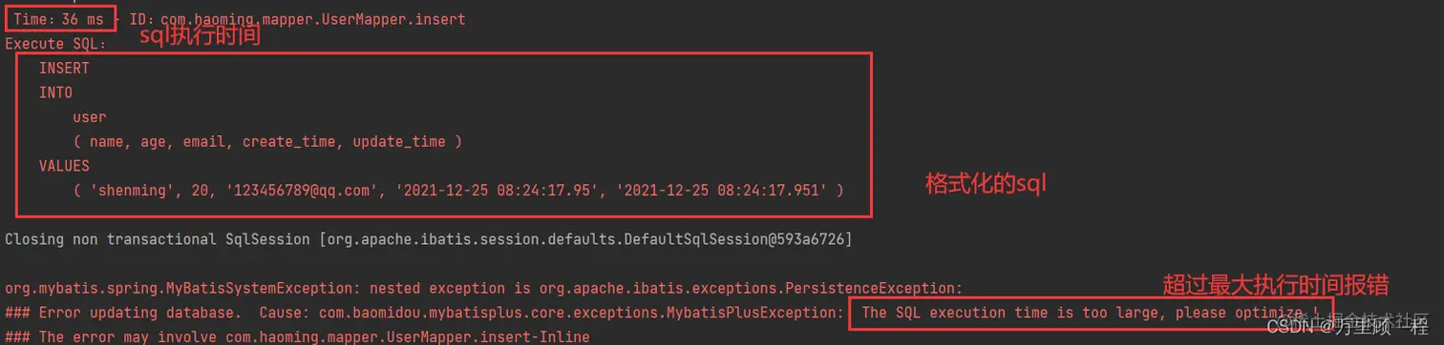Screen dimensions: 1444x345
Task: Click the red '格式化的sql' annotation
Action: click(x=986, y=184)
